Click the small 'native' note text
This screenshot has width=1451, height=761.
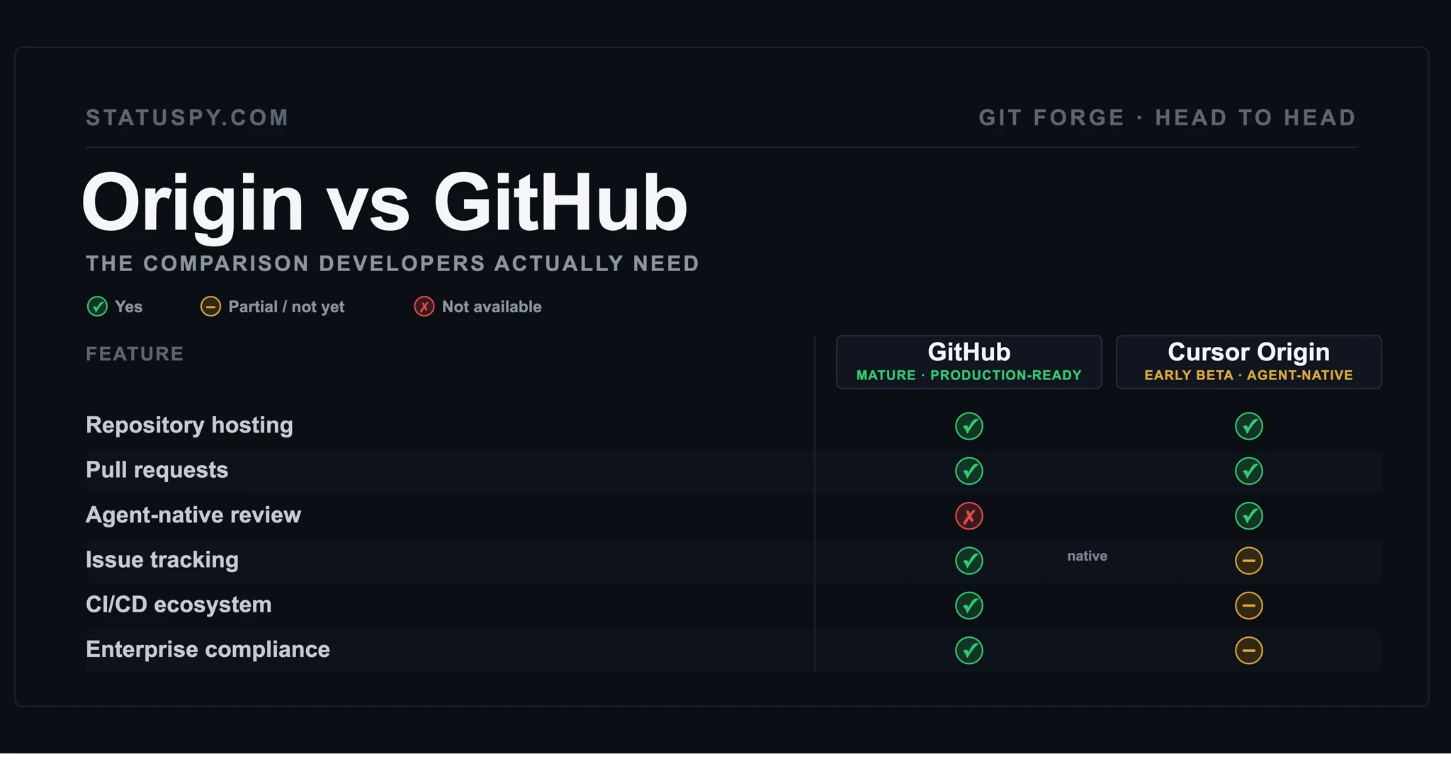tap(1087, 556)
